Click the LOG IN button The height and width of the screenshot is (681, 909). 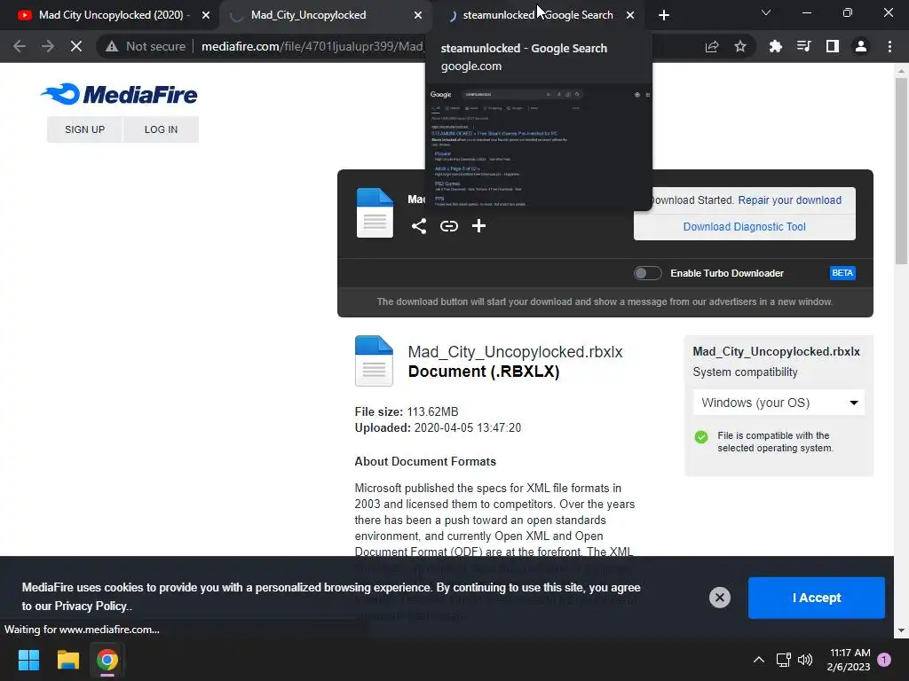coord(162,129)
